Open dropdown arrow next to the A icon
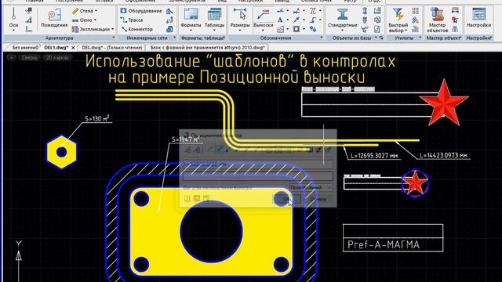The image size is (502, 282). click(x=287, y=20)
